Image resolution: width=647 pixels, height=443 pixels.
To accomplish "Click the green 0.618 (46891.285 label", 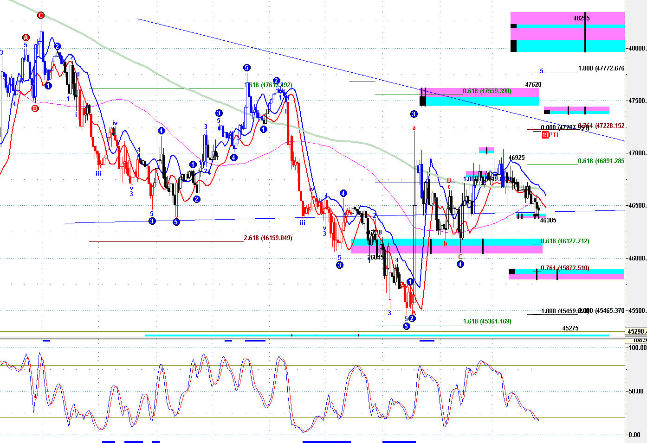I will tap(601, 161).
